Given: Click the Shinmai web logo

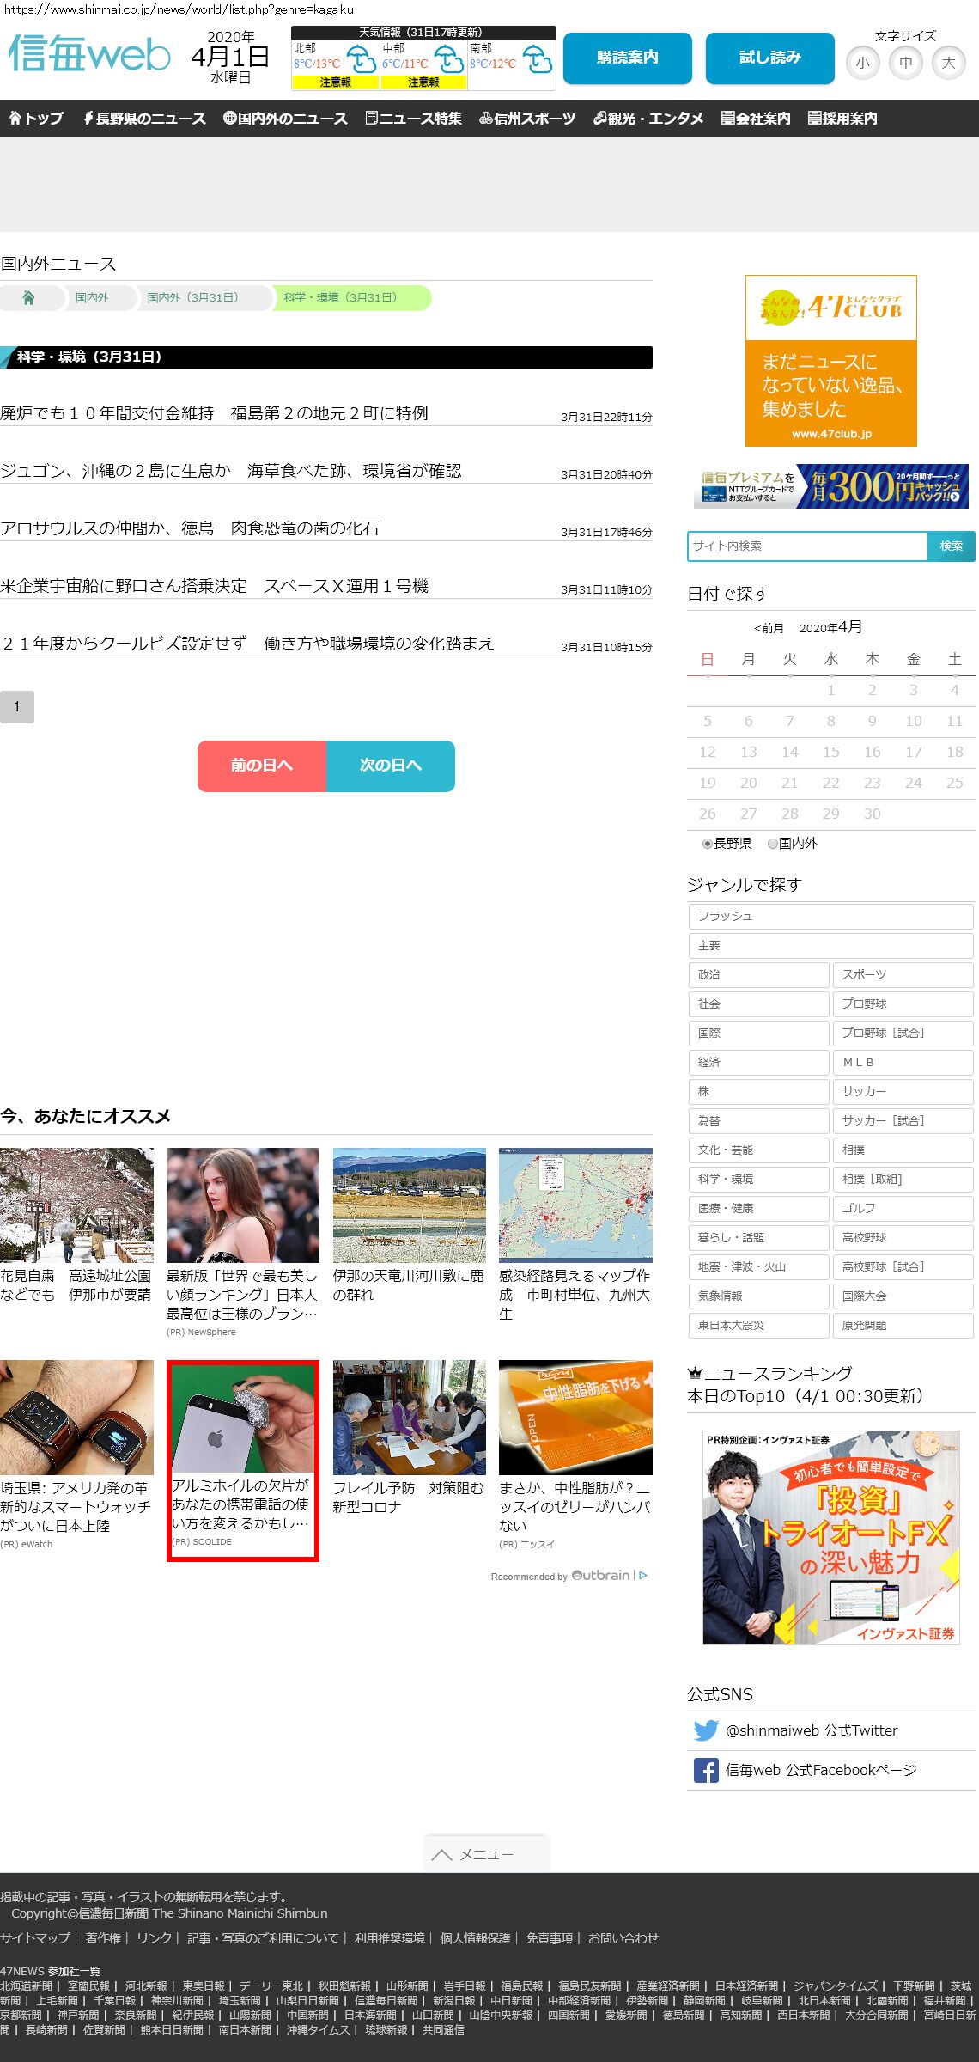Looking at the screenshot, I should point(89,54).
